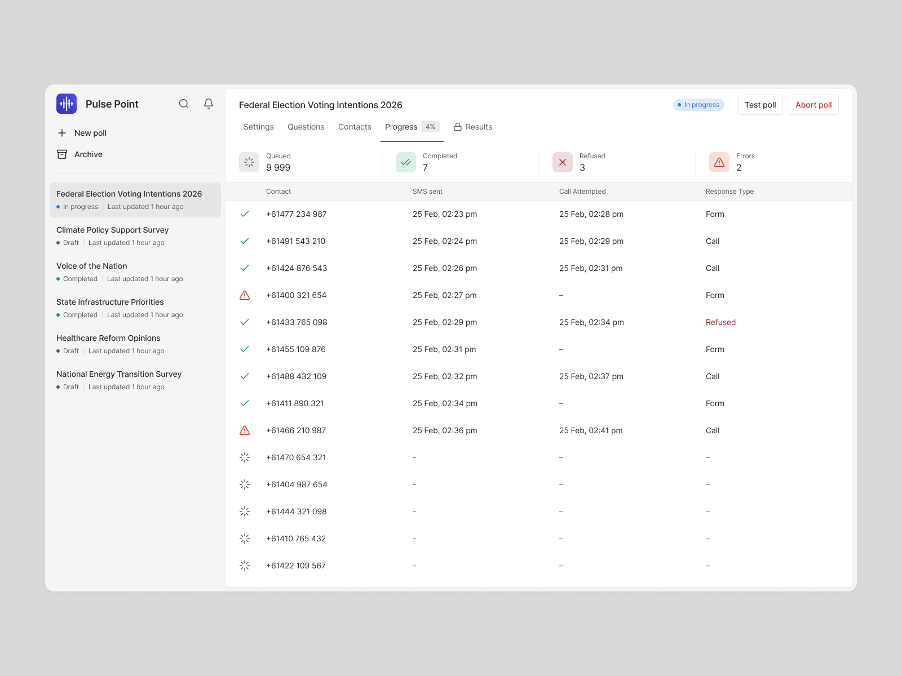Click the Abort poll button
The image size is (902, 676).
coord(813,105)
